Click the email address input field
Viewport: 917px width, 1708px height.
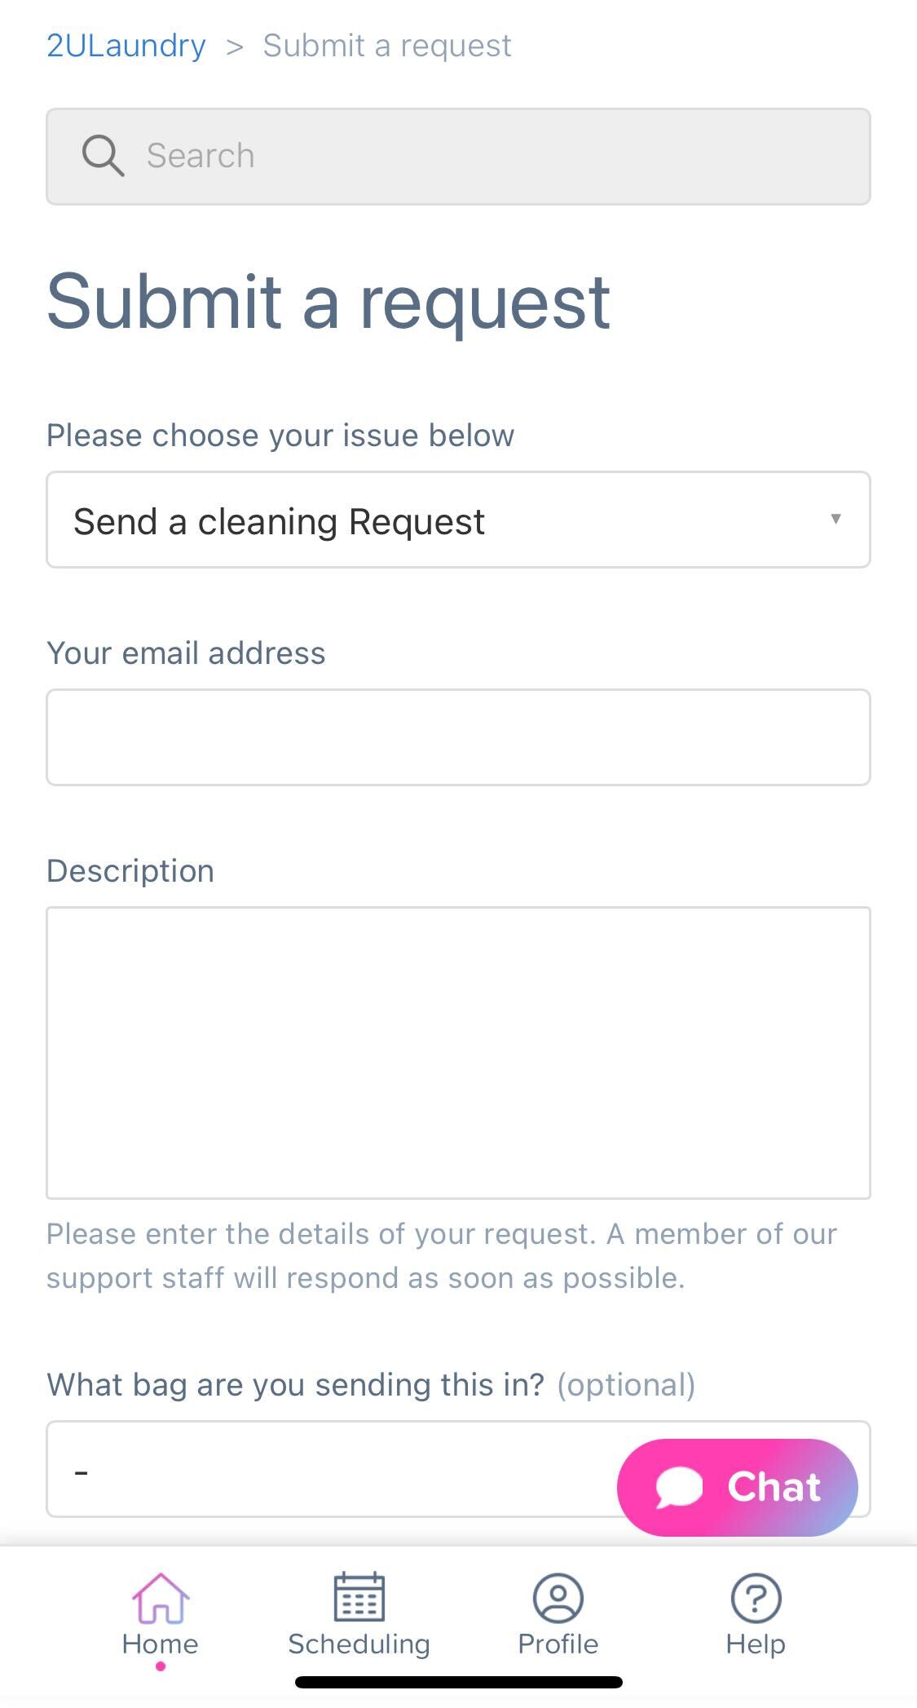point(458,737)
